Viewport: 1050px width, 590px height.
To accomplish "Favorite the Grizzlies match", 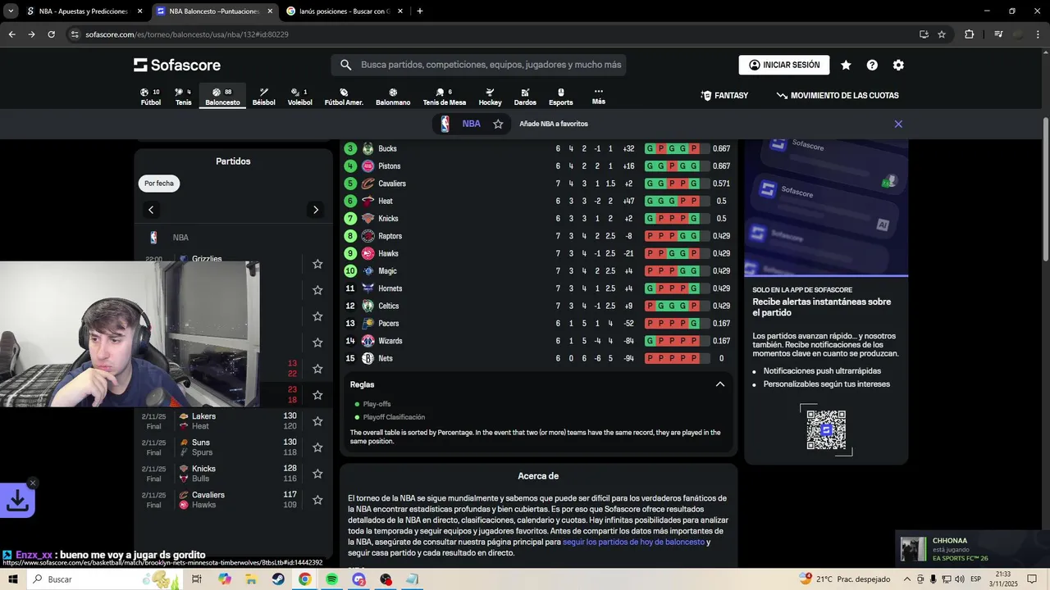I will [317, 264].
